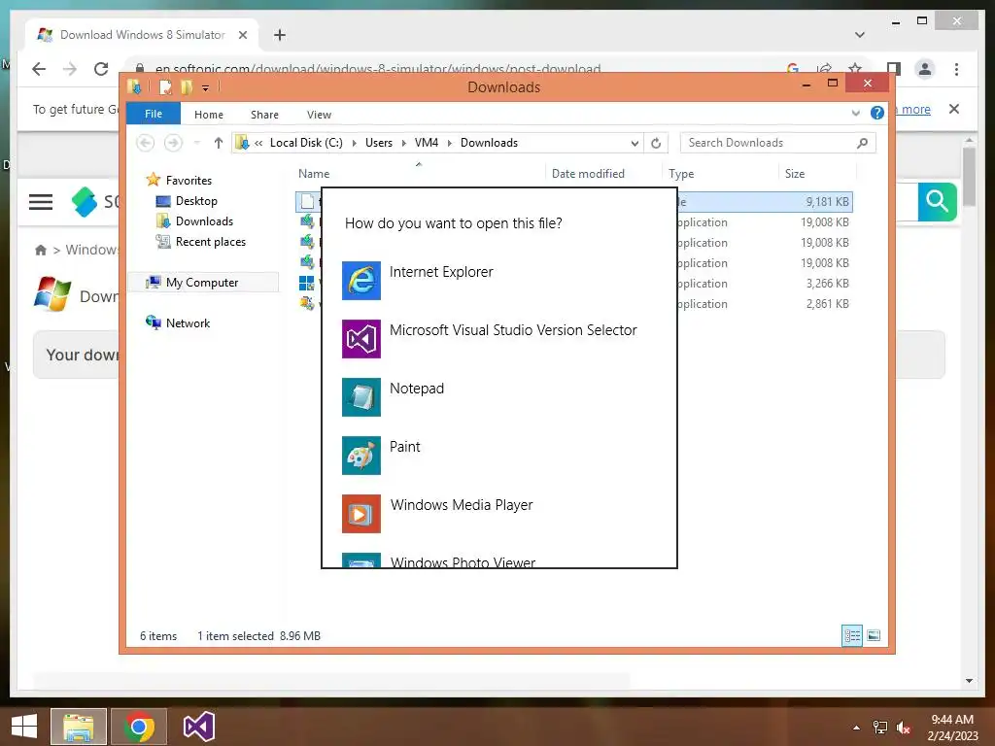Image resolution: width=995 pixels, height=746 pixels.
Task: Choose Microsoft Visual Studio Version Selector icon
Action: click(x=361, y=339)
